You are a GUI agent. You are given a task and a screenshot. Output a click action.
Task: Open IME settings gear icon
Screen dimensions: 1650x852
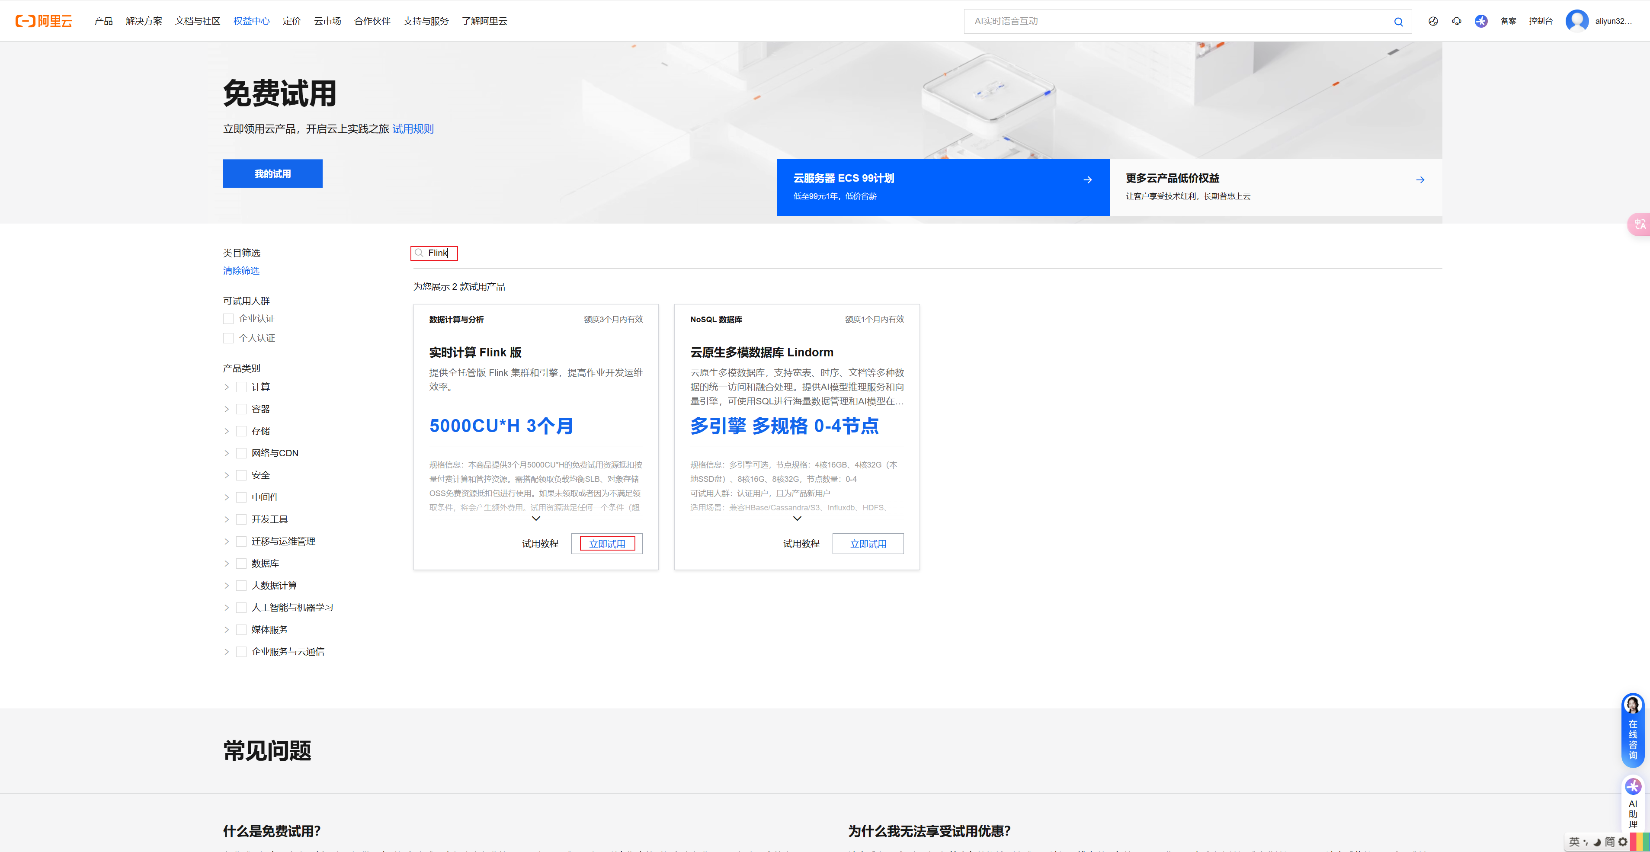point(1622,842)
